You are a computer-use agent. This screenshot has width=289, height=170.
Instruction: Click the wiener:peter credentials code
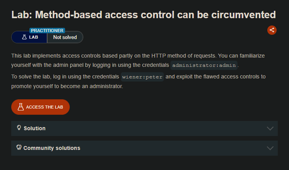143,76
